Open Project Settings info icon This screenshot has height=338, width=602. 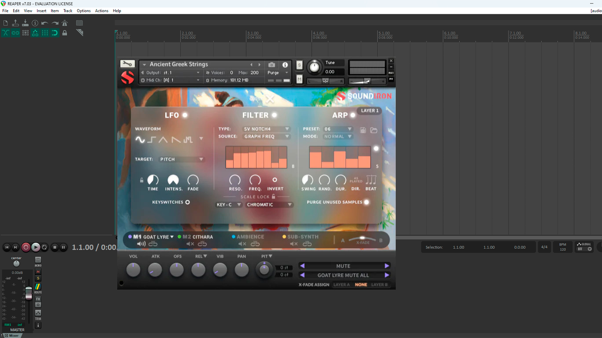[x=35, y=23]
